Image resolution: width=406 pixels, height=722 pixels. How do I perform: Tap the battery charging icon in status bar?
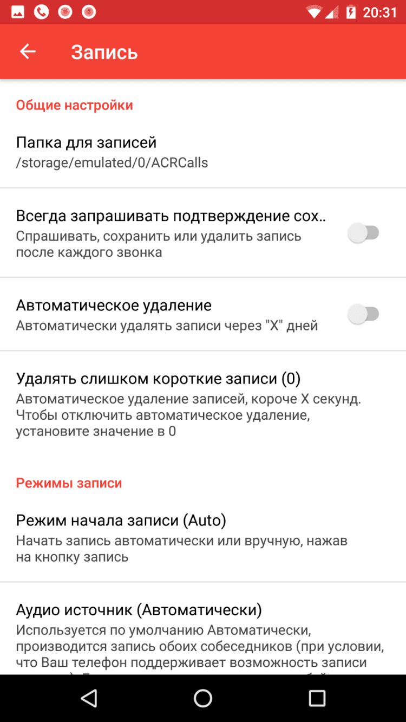pyautogui.click(x=351, y=12)
